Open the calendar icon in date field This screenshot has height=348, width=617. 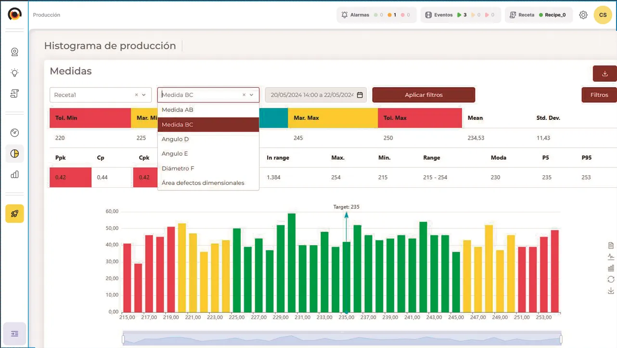(x=360, y=95)
